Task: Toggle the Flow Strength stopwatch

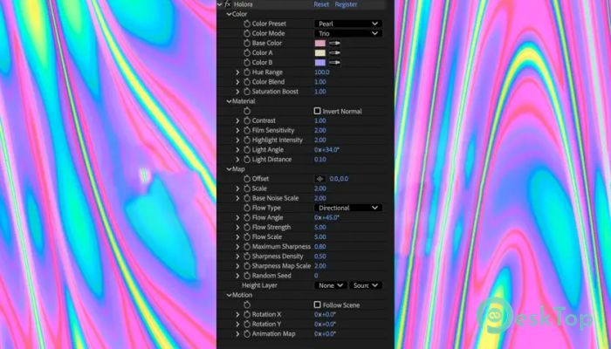Action: [247, 228]
